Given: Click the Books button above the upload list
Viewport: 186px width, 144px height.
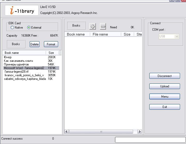Looking at the screenshot, I should click(x=76, y=26).
